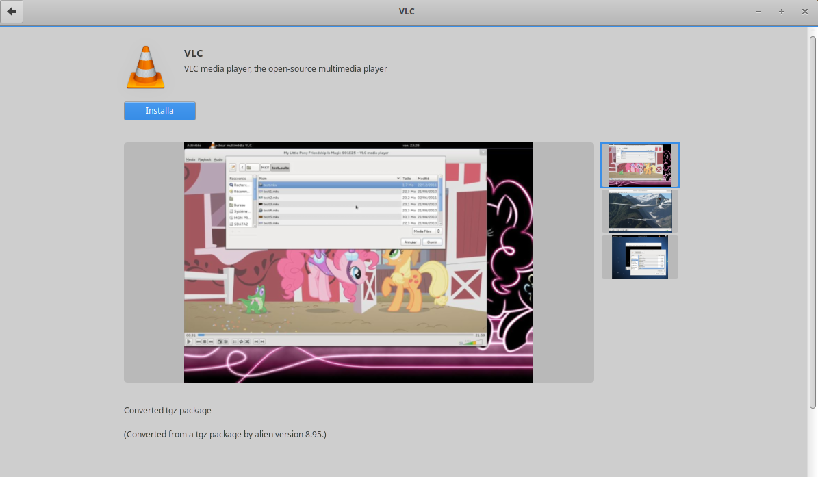
Task: Click the bold VLC app name heading
Action: point(193,53)
